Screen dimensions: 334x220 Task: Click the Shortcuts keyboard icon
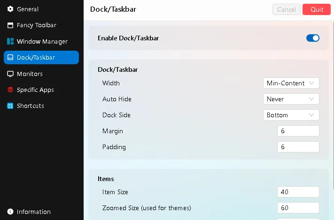(x=10, y=106)
